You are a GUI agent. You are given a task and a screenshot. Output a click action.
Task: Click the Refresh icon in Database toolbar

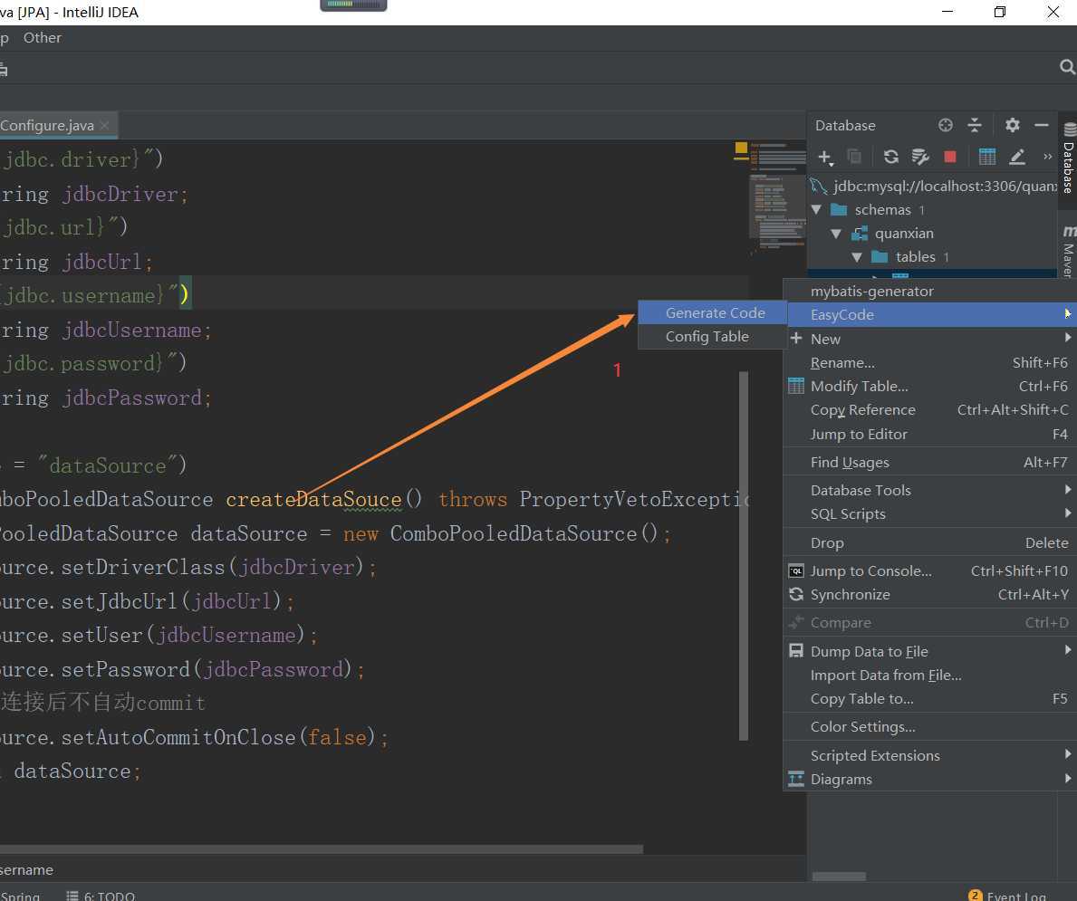[x=890, y=157]
